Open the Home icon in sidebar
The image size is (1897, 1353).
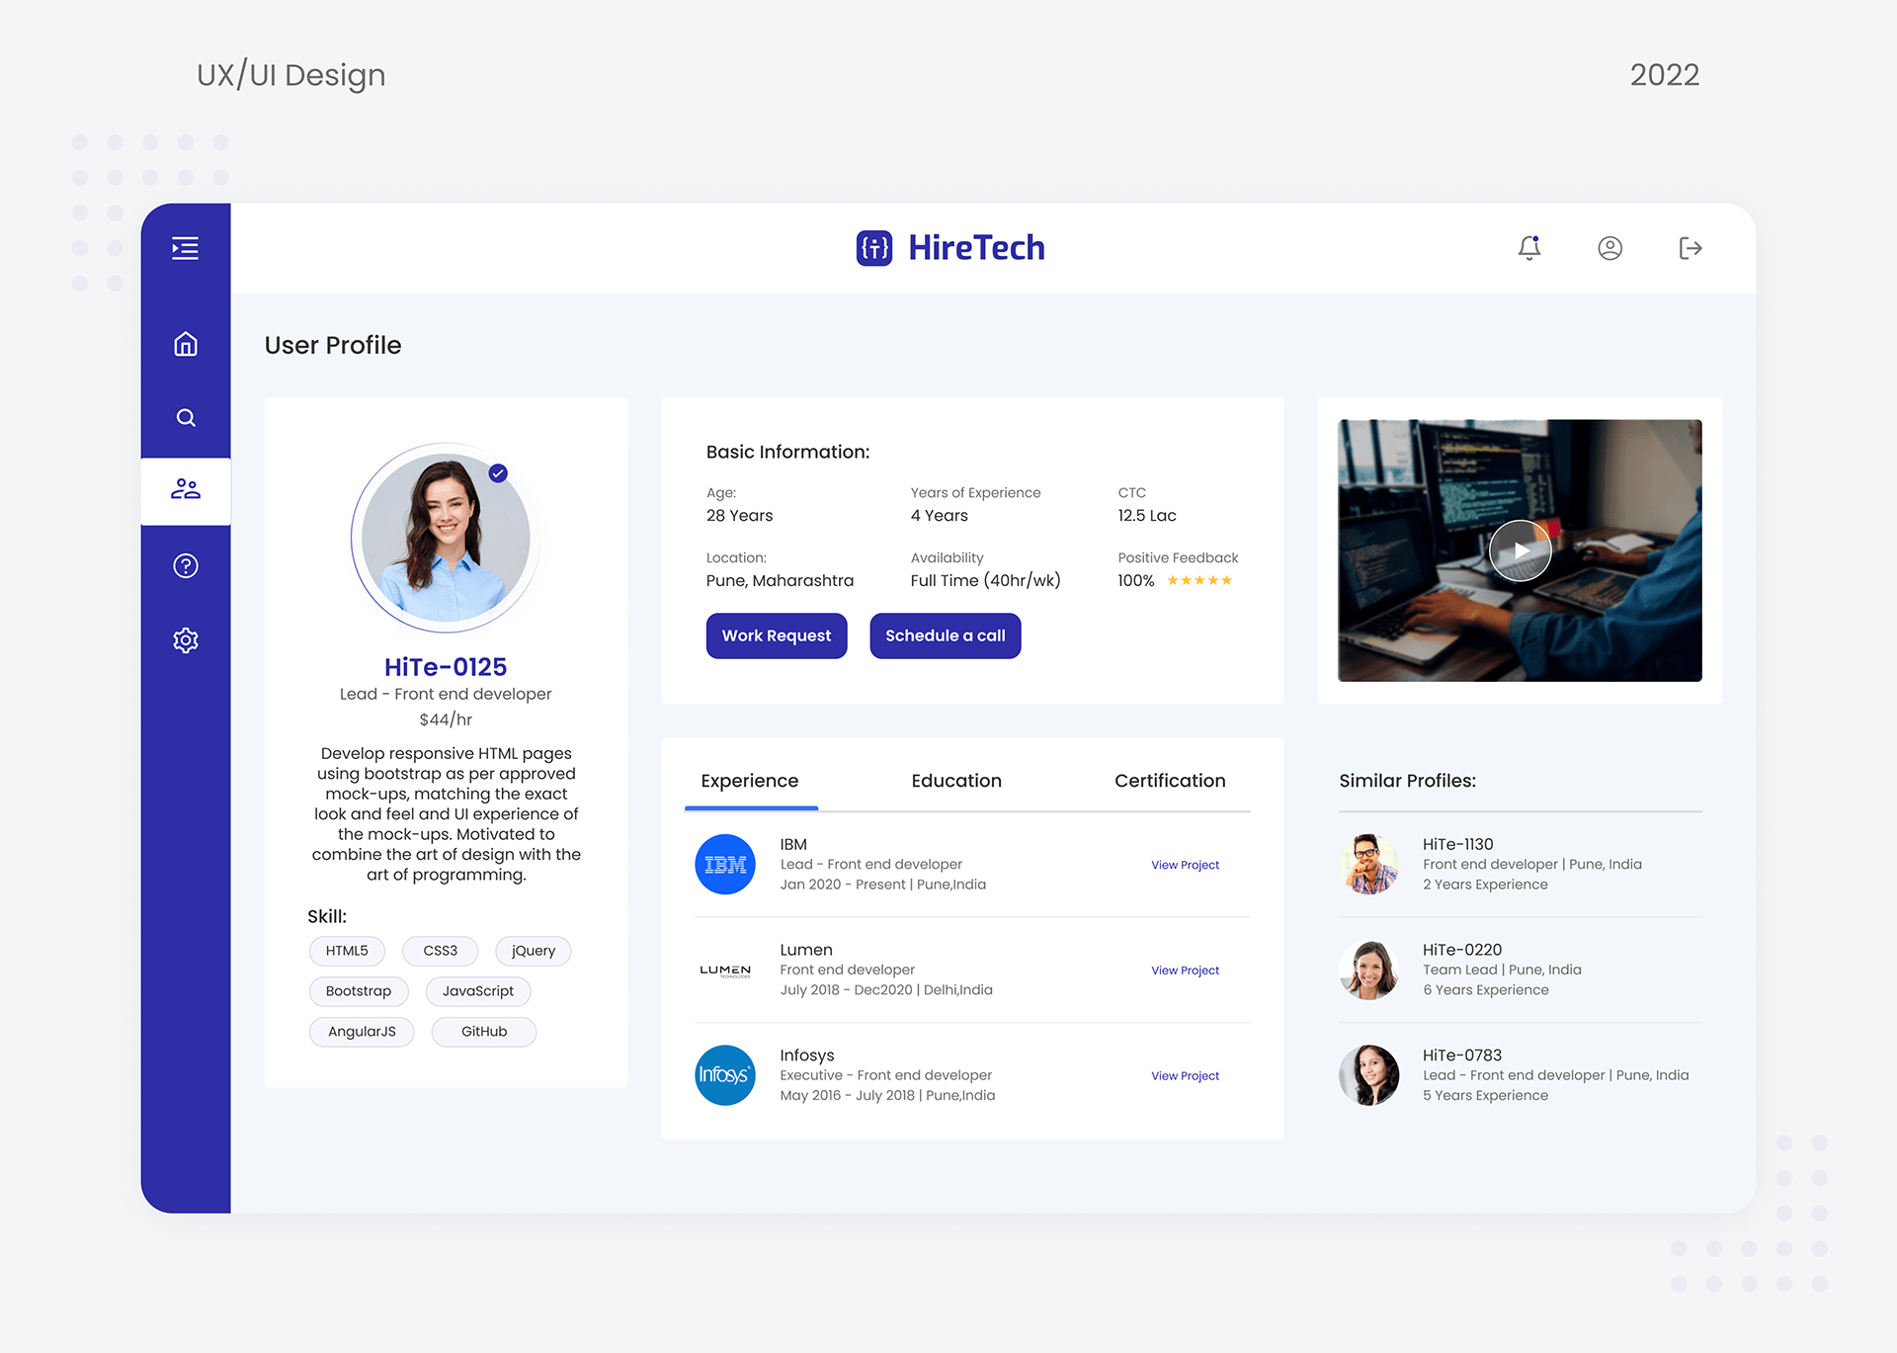pos(185,344)
